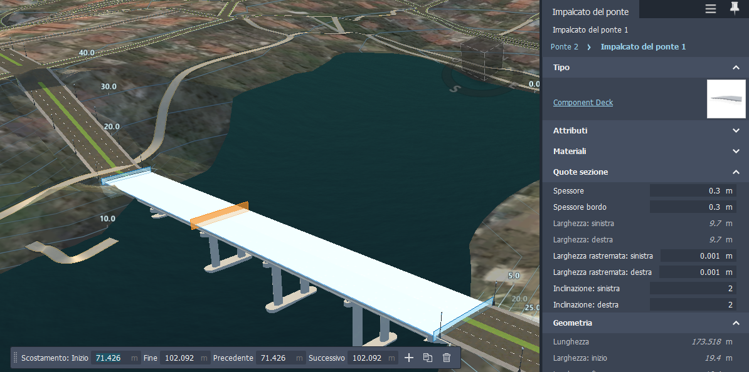Select the Impalcato del ponte tab
This screenshot has height=372, width=749.
click(x=590, y=12)
